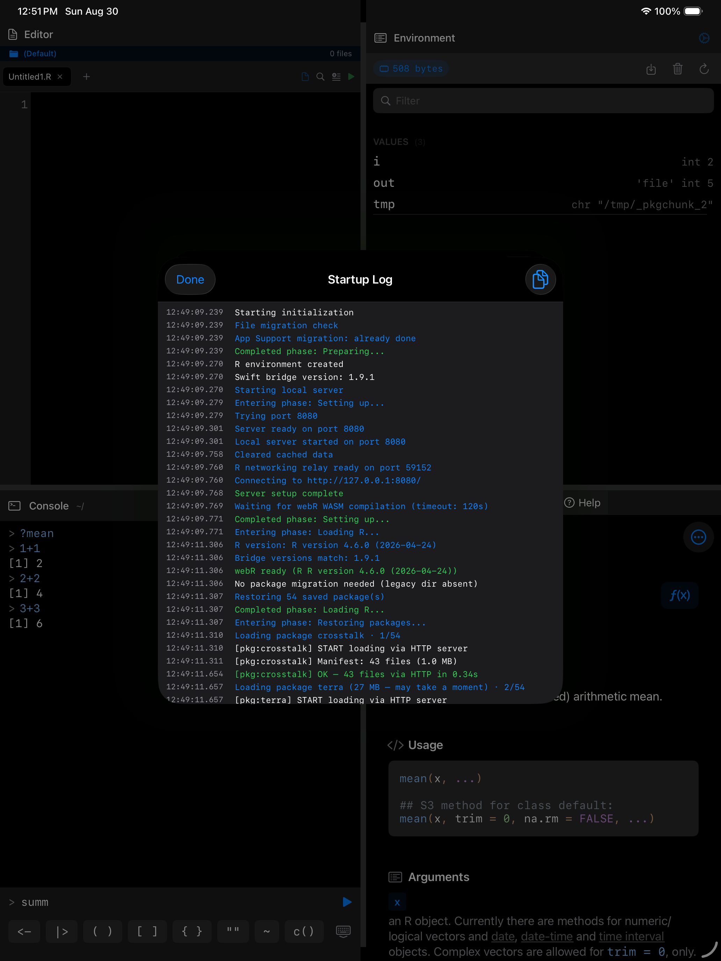The image size is (721, 961).
Task: Click the Editor panel document icon
Action: pyautogui.click(x=13, y=34)
